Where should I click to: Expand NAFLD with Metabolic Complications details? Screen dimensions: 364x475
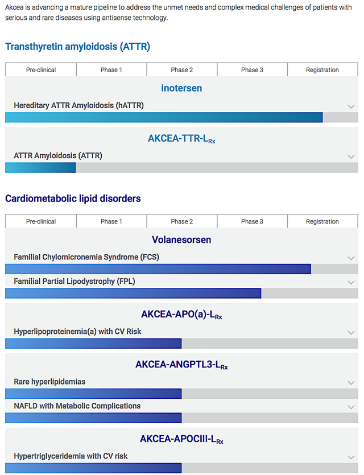click(x=351, y=406)
